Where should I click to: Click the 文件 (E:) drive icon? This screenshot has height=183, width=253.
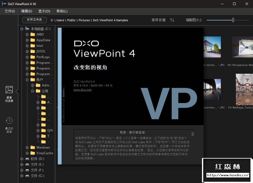coord(27,164)
